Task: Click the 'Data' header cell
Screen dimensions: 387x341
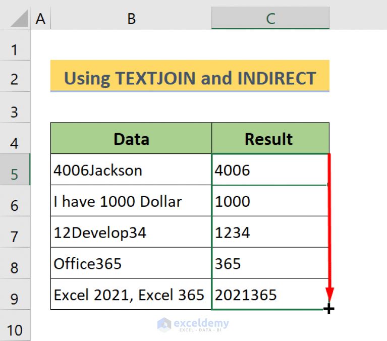Action: click(131, 138)
